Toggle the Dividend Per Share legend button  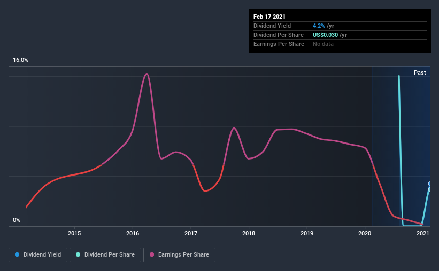point(105,255)
